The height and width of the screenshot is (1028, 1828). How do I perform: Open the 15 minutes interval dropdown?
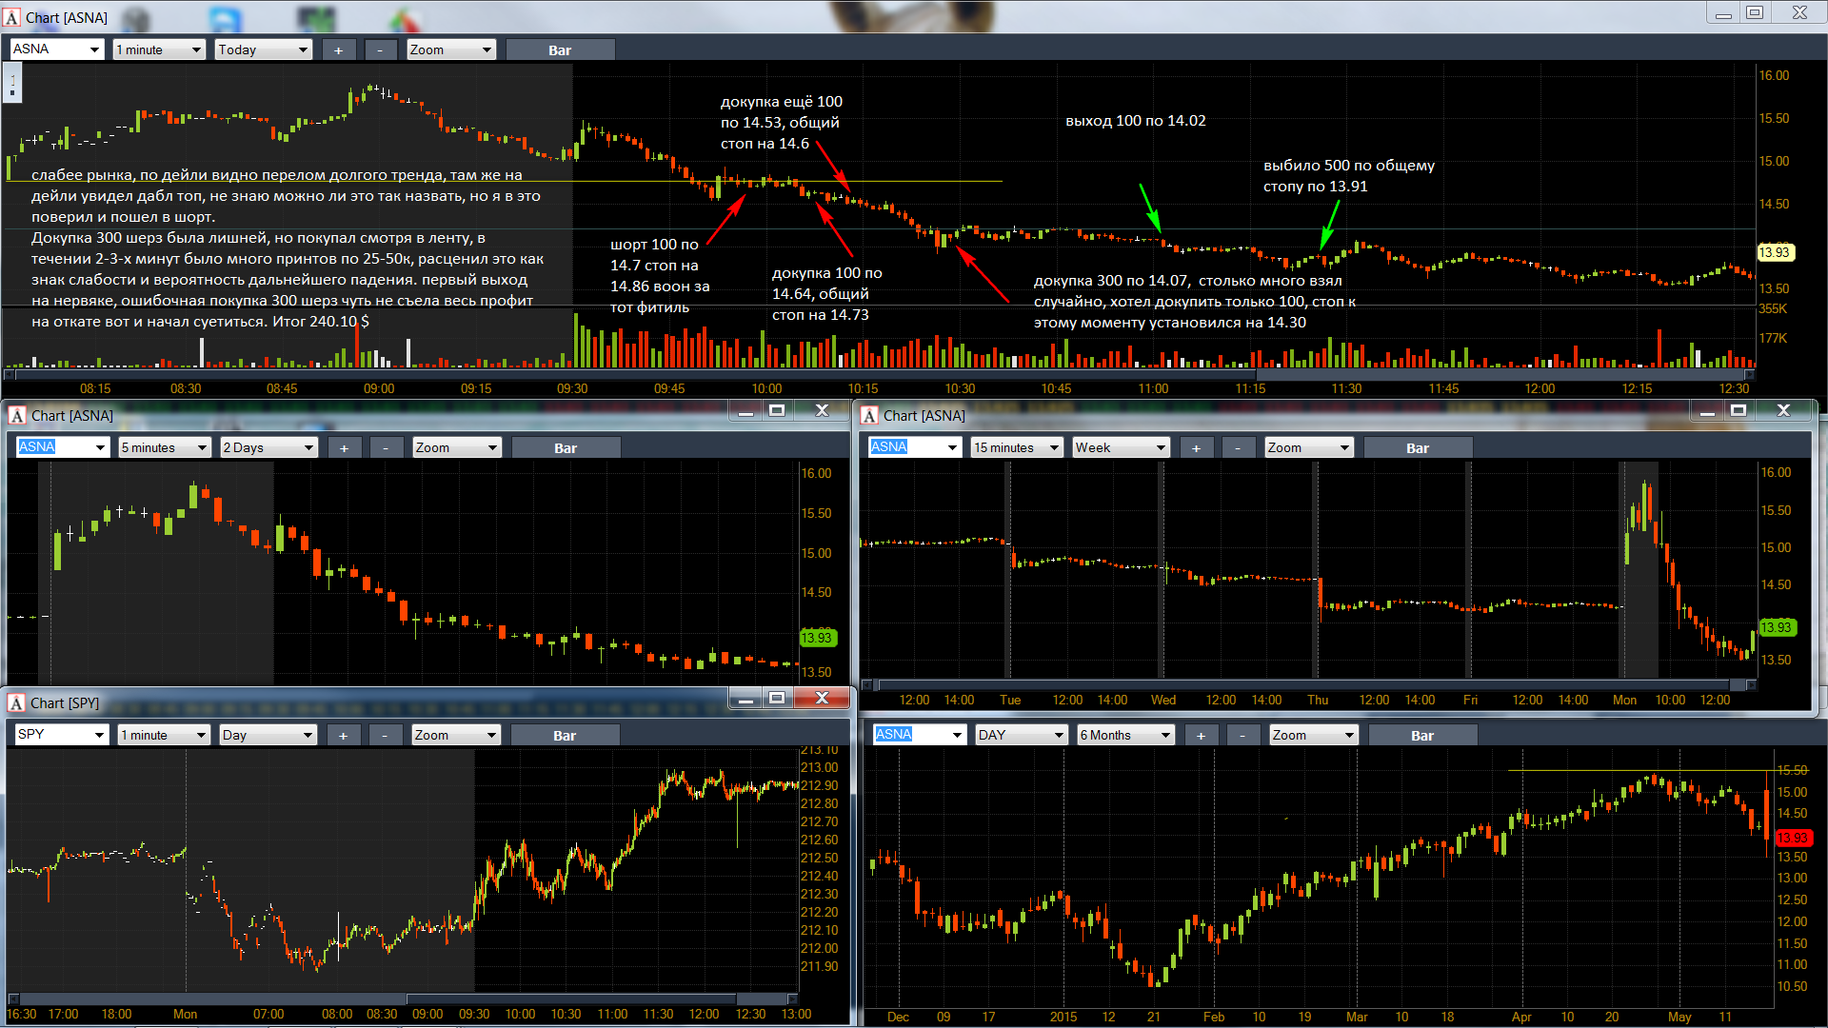click(x=1016, y=447)
